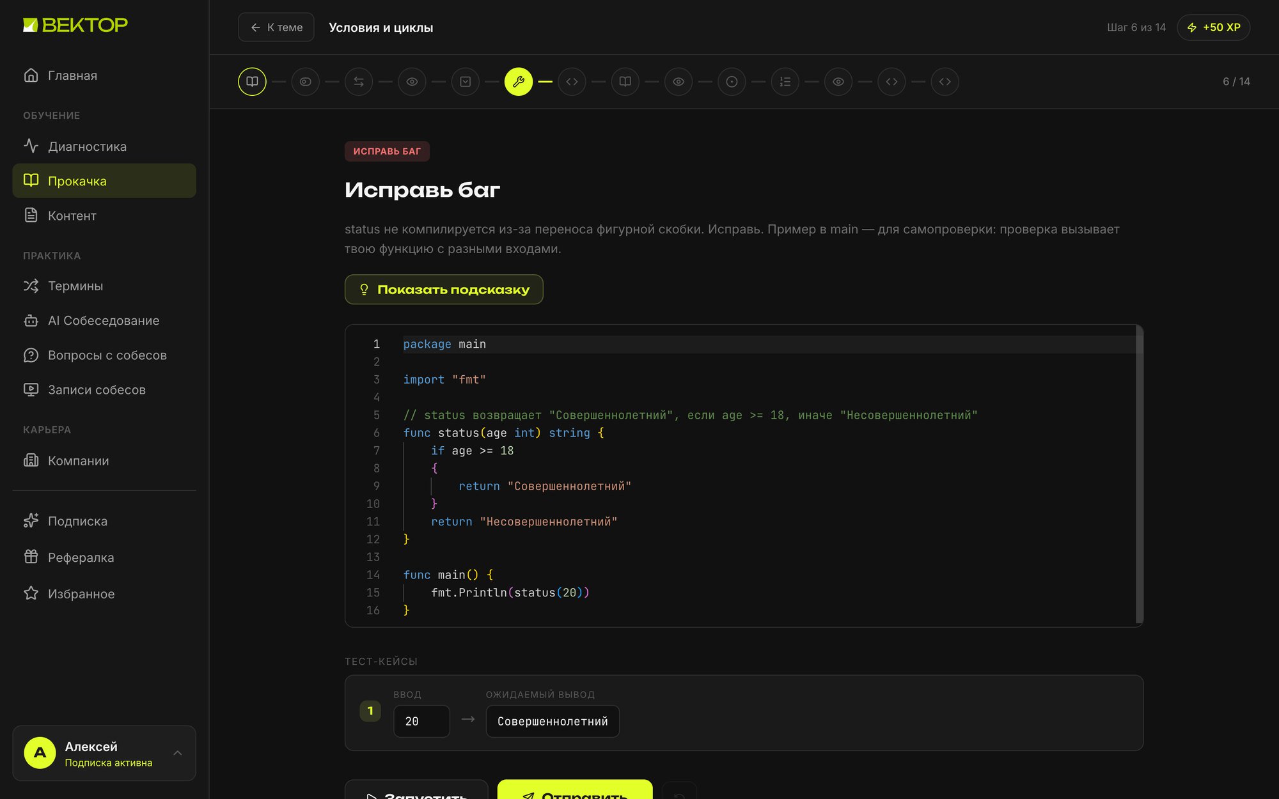Viewport: 1279px width, 799px height.
Task: Click expected output field Совершеннолетний
Action: [553, 721]
